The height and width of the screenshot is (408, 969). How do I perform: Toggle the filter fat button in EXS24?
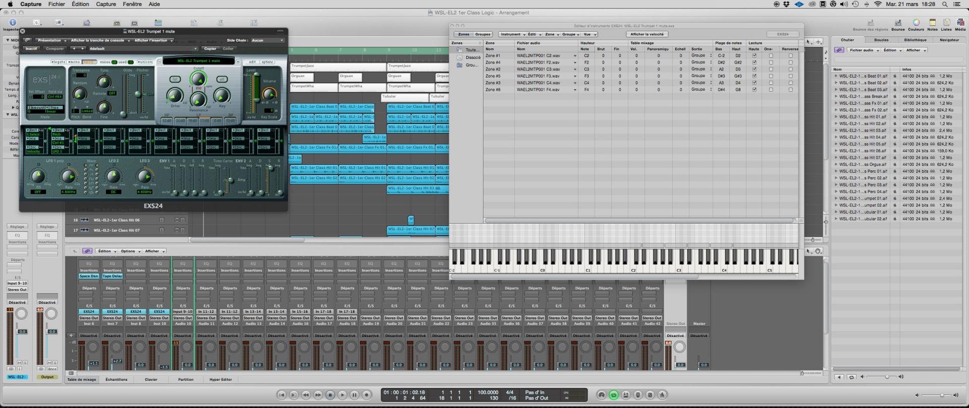point(175,79)
